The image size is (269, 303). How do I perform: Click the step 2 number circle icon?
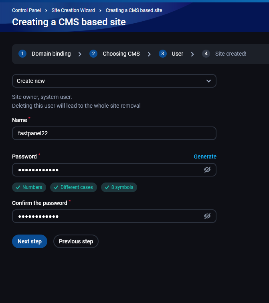pyautogui.click(x=93, y=54)
